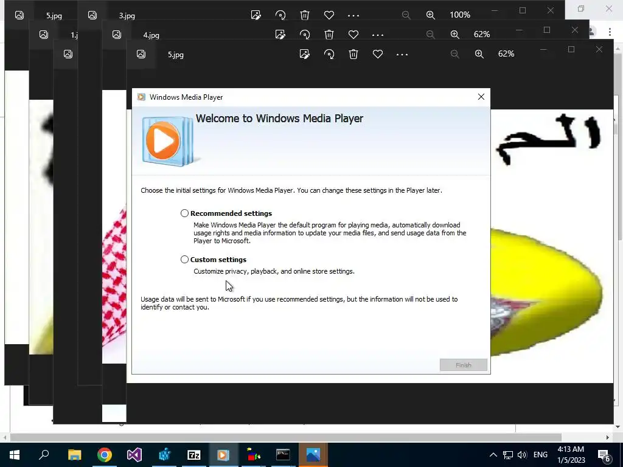Screen dimensions: 623x467
Task: Add front 5.jpg photo to favorites
Action: coord(378,54)
